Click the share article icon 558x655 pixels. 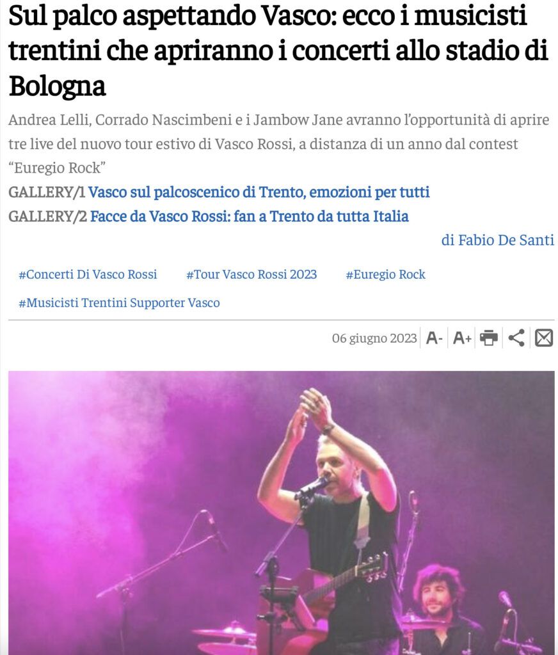pyautogui.click(x=516, y=338)
